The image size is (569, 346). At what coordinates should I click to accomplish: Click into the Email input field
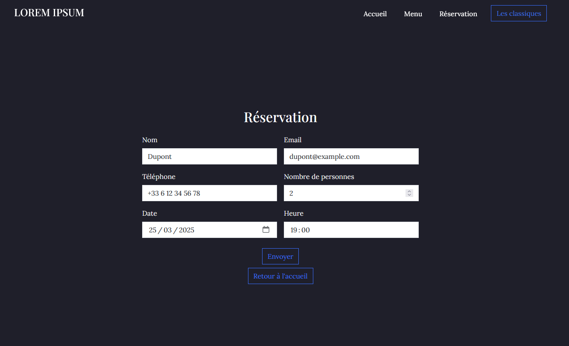(x=351, y=156)
